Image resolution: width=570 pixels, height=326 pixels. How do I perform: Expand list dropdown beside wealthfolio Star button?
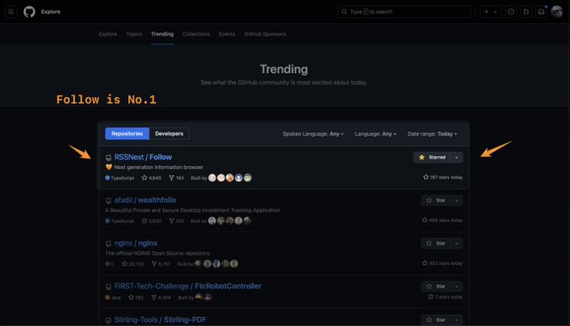[457, 200]
